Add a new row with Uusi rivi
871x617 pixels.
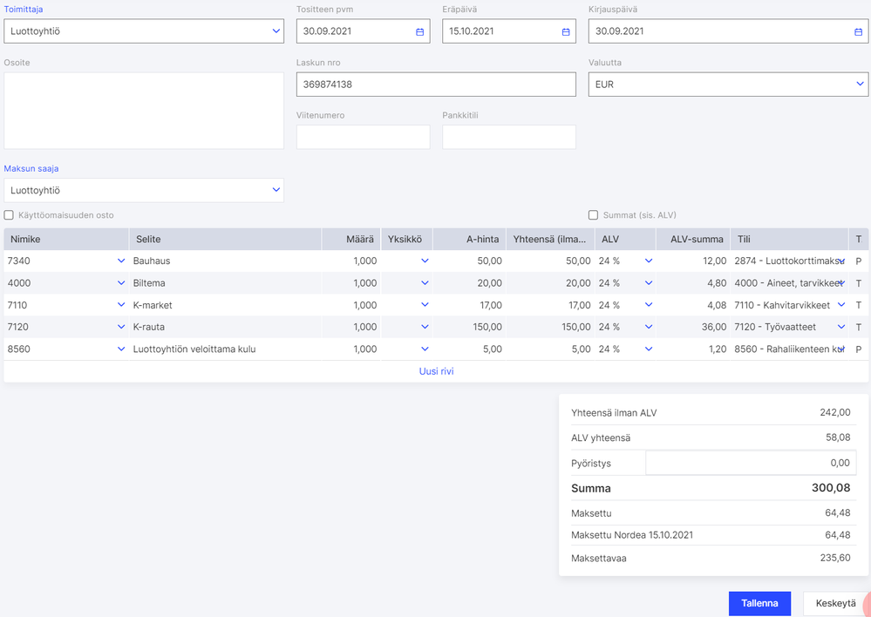tap(436, 371)
